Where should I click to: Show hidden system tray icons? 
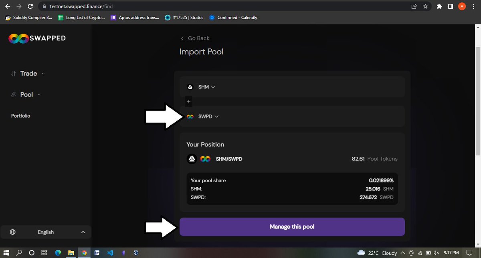pyautogui.click(x=402, y=253)
